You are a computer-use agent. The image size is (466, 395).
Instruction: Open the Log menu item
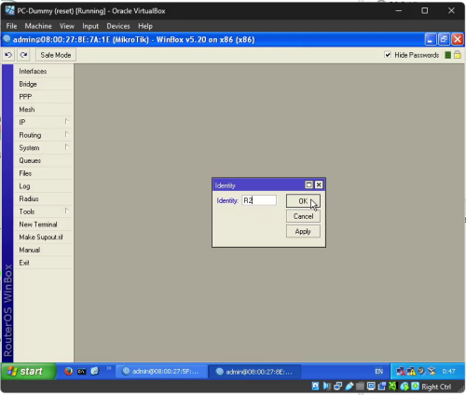click(43, 186)
